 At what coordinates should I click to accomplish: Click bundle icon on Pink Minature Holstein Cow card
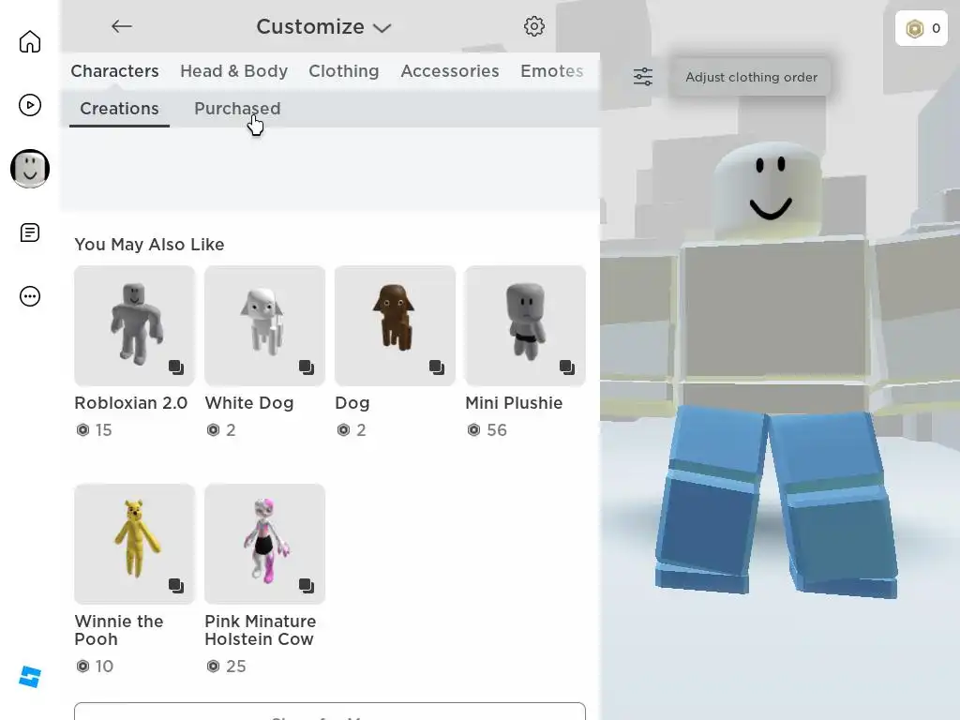pos(307,586)
